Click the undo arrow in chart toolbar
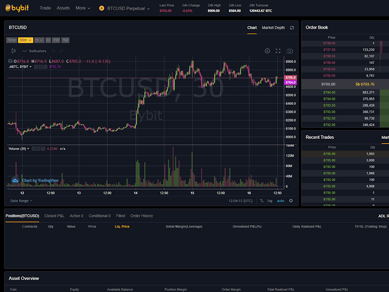 coord(53,51)
